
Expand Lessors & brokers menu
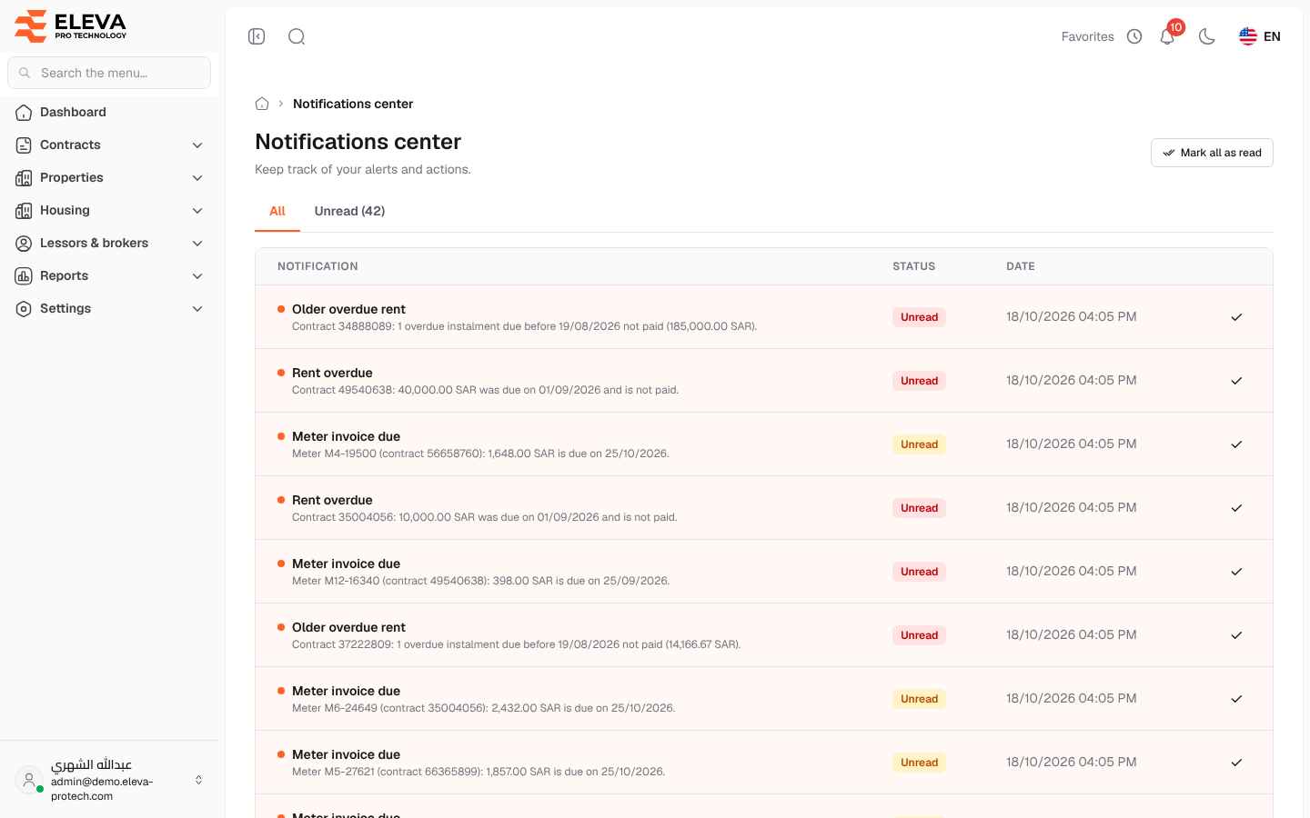pos(109,243)
